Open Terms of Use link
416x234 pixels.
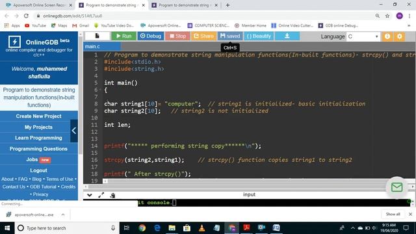[59, 179]
